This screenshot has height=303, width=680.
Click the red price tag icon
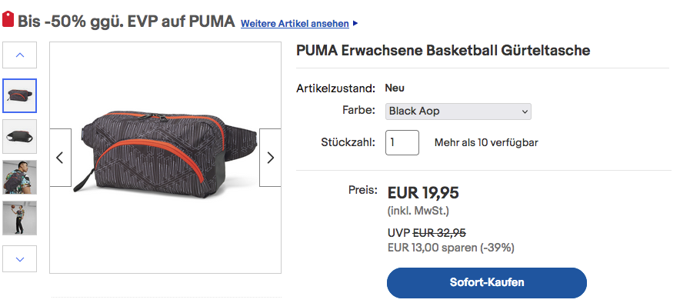(8, 19)
